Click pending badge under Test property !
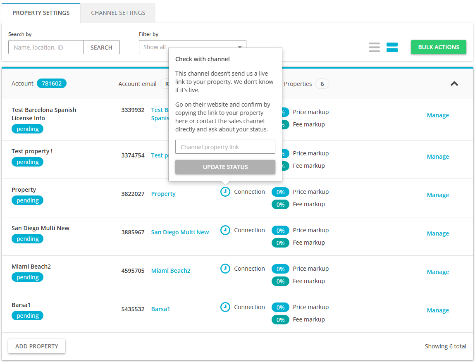 click(28, 162)
